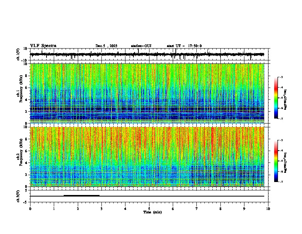302x234 pixels.
Task: Click the ch.1 "Frequency (kHz)" axis label
Action: [21, 89]
